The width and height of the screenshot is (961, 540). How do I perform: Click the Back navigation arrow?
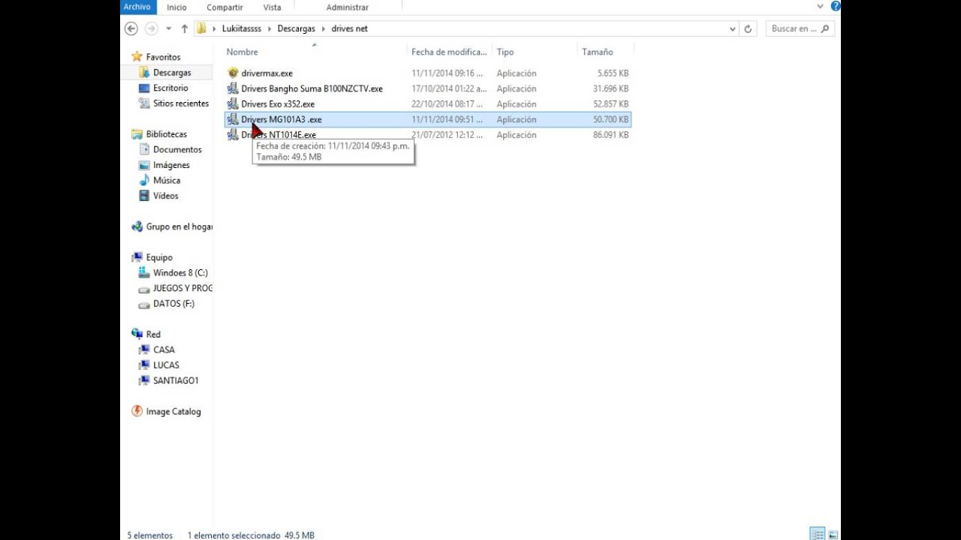(131, 28)
